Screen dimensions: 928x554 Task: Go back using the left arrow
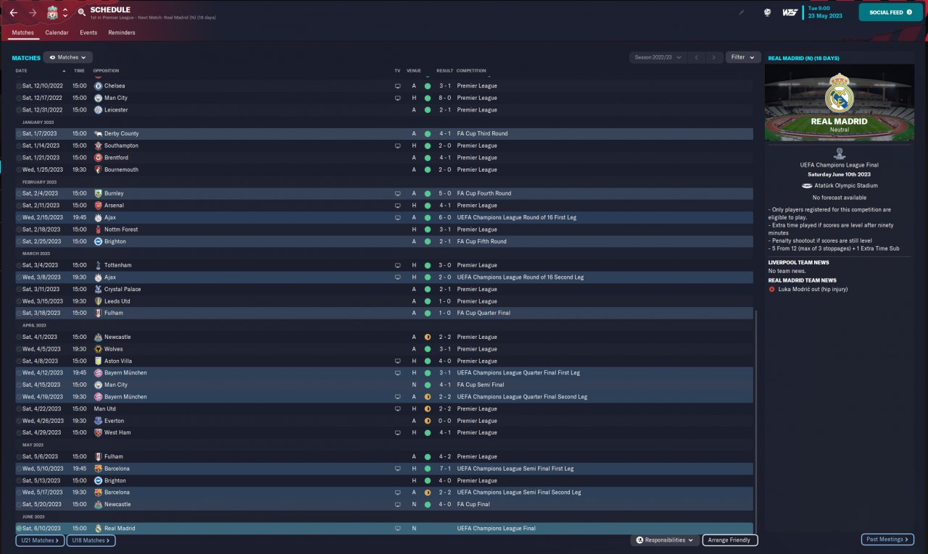pyautogui.click(x=14, y=12)
